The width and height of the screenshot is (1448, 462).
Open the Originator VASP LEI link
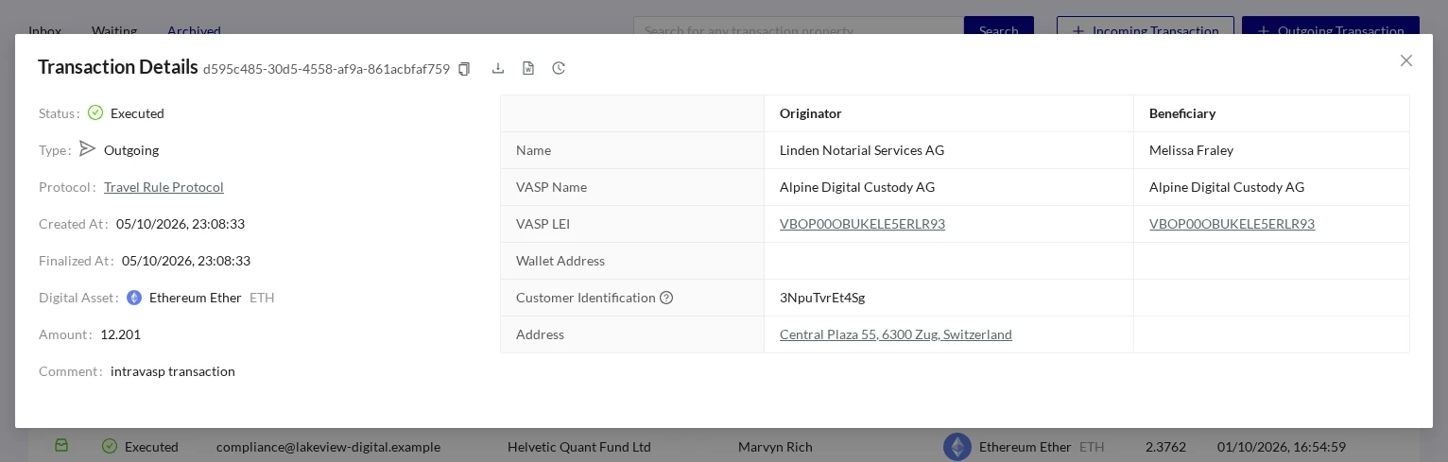point(862,224)
